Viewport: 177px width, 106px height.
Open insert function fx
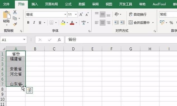click(59, 40)
